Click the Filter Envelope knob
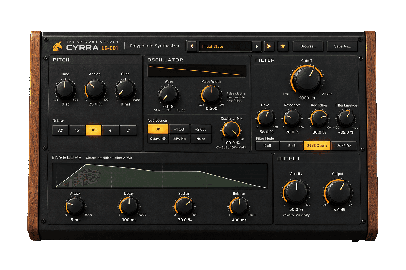Screen dimensions: 406x270 [x=346, y=118]
